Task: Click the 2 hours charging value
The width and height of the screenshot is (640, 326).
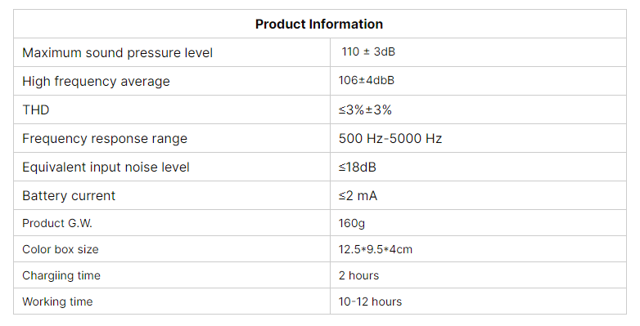Action: 358,275
